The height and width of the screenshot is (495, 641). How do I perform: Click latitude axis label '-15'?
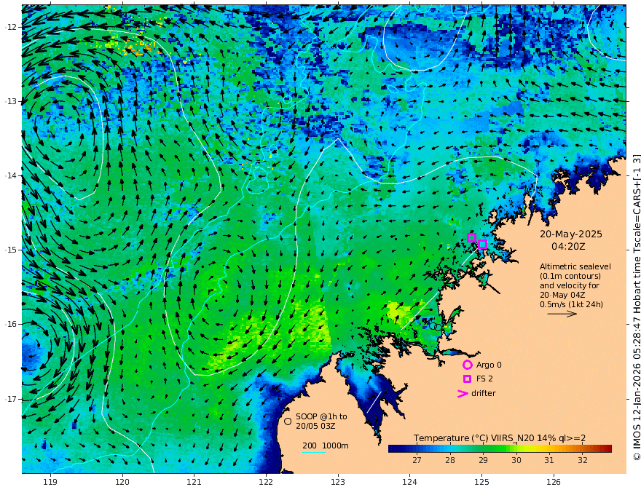10,250
